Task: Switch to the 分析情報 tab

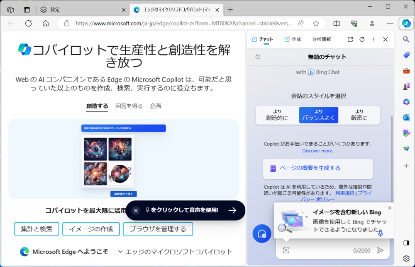Action: tap(321, 39)
